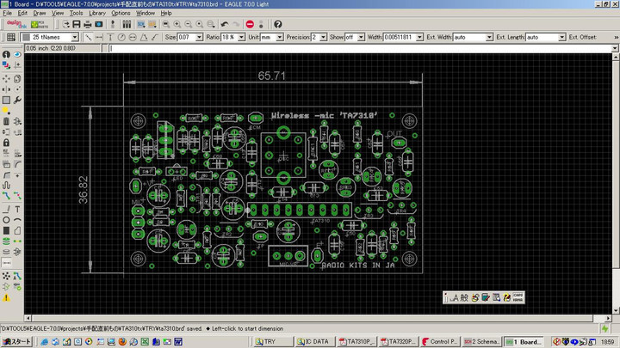Open the Library menu
Viewport: 620px width, 348px height.
click(x=97, y=14)
